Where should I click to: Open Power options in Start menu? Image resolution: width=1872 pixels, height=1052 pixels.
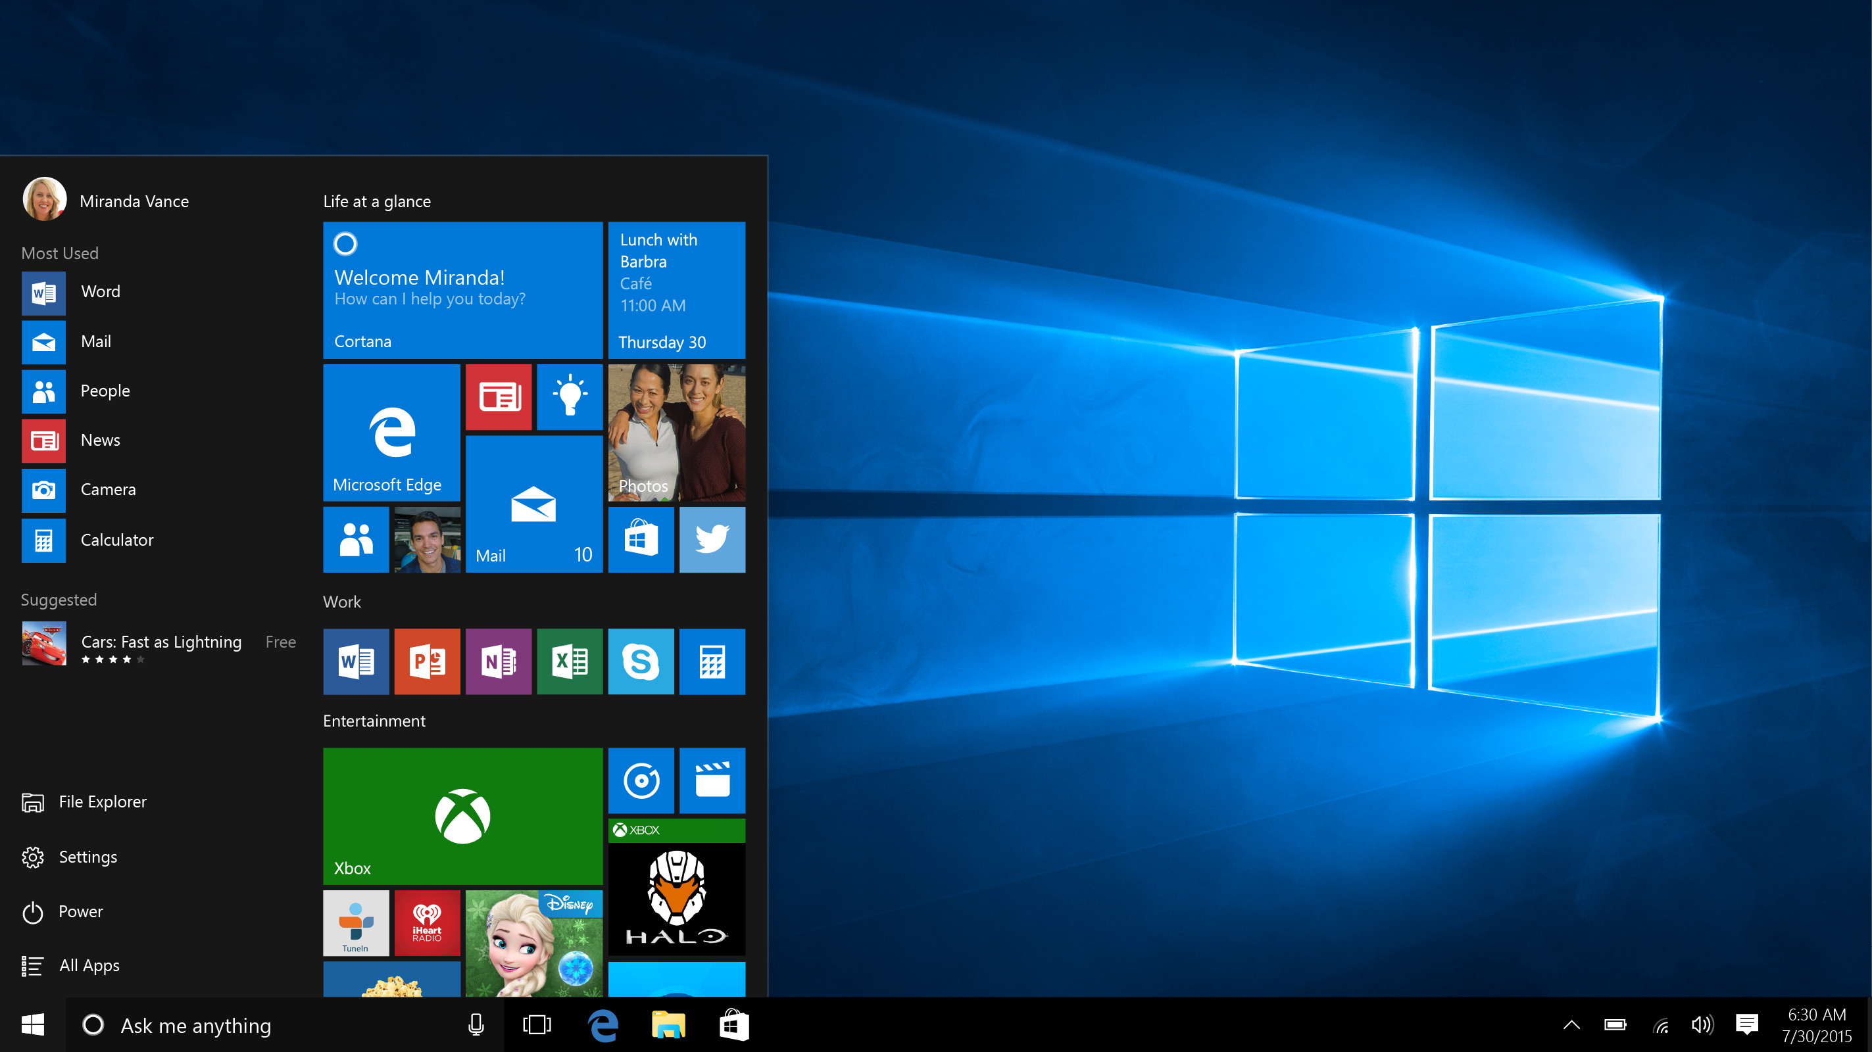pyautogui.click(x=80, y=912)
